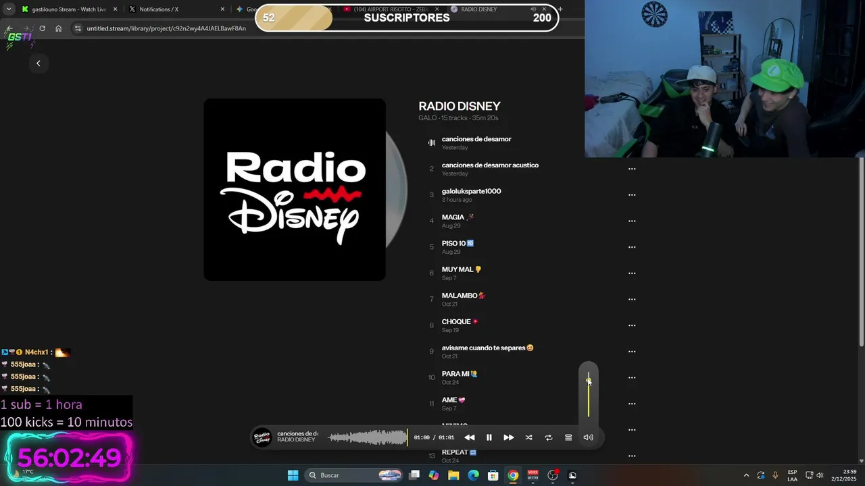Click the untitled.stream address bar

(x=166, y=28)
